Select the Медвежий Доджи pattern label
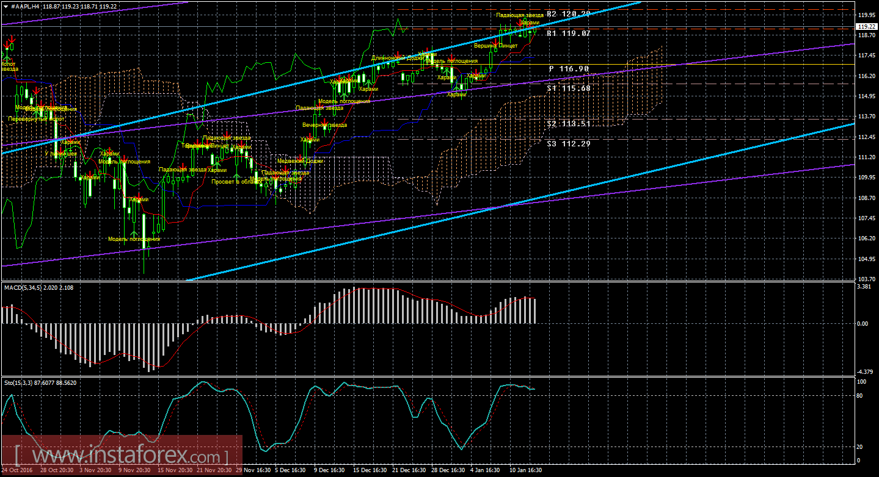This screenshot has height=477, width=879. pyautogui.click(x=300, y=161)
